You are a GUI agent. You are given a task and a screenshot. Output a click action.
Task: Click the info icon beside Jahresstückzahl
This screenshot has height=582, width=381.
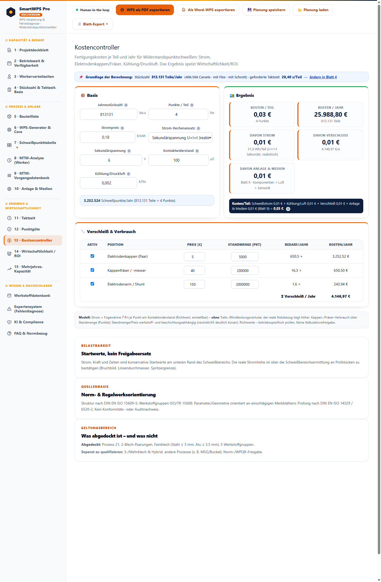point(126,105)
